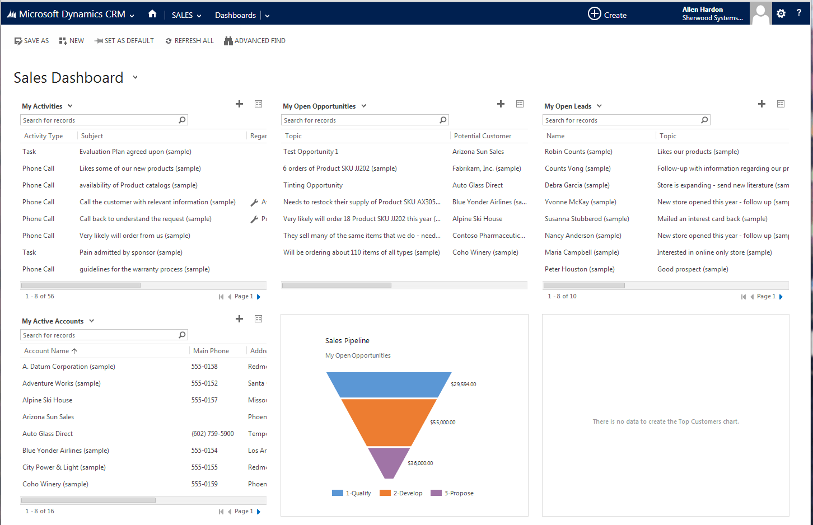Click REFRESH ALL command
This screenshot has width=813, height=525.
pos(189,41)
